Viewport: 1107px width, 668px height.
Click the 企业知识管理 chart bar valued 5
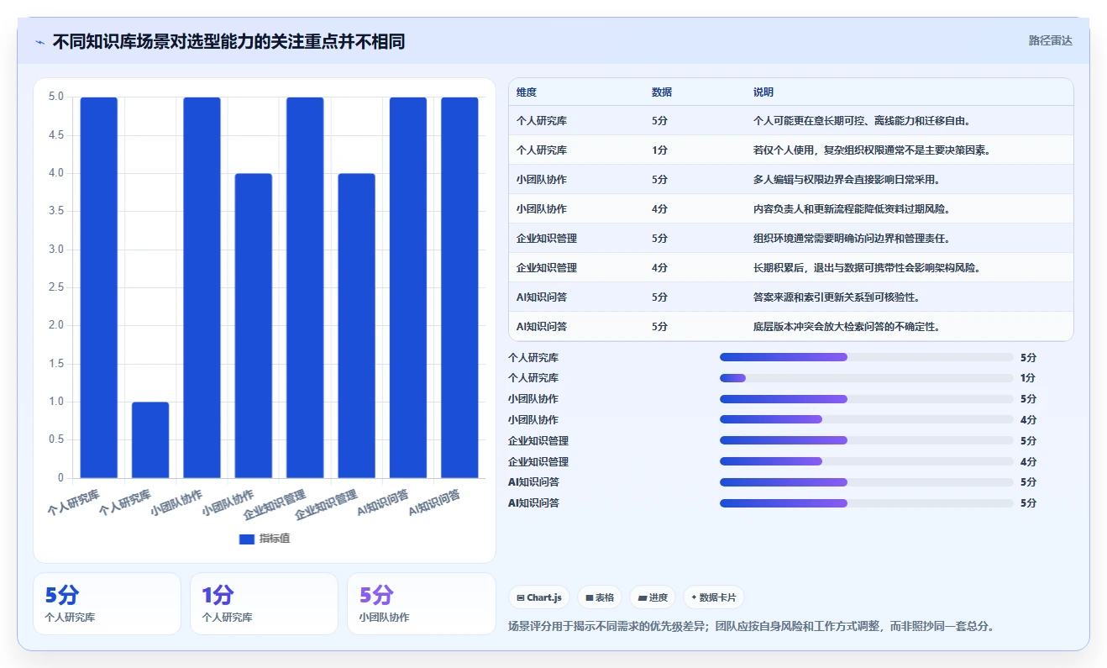coord(305,287)
